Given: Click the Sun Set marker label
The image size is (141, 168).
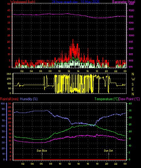Looking at the screenshot, I should [108, 151].
